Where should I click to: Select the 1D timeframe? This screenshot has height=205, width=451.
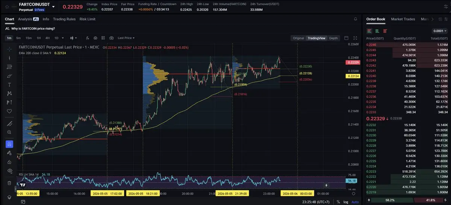[56, 38]
